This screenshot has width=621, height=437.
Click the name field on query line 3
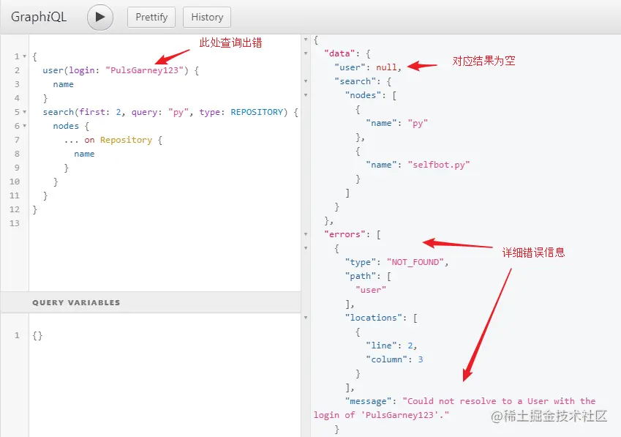[x=64, y=84]
